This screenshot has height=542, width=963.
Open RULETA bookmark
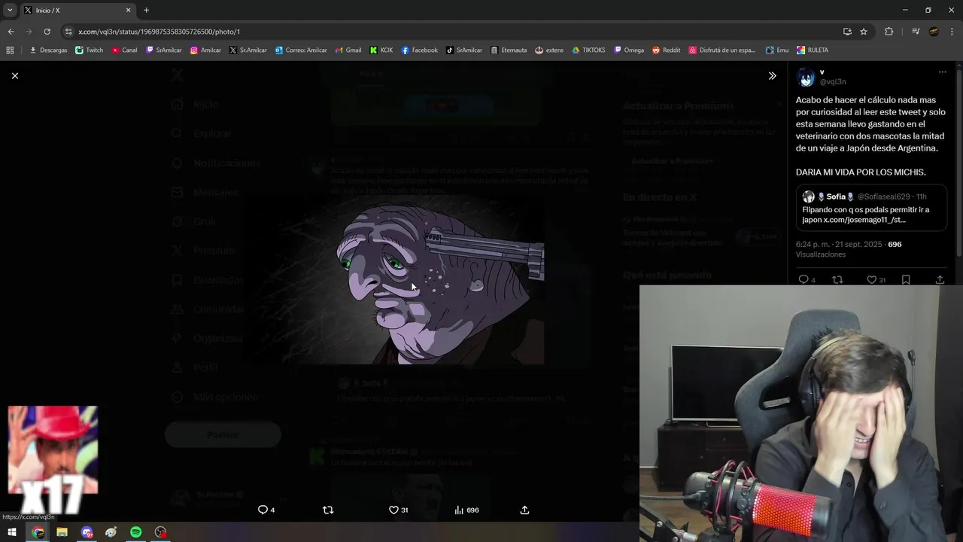pyautogui.click(x=812, y=50)
